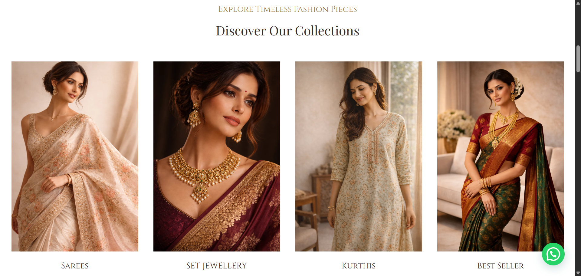Screen dimensions: 581x276
Task: Open the Sarees collection image
Action: pyautogui.click(x=75, y=156)
